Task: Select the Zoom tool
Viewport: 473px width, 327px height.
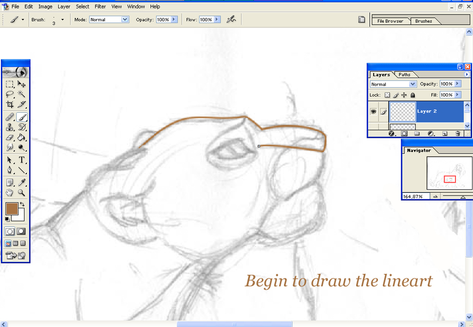Action: [x=21, y=192]
